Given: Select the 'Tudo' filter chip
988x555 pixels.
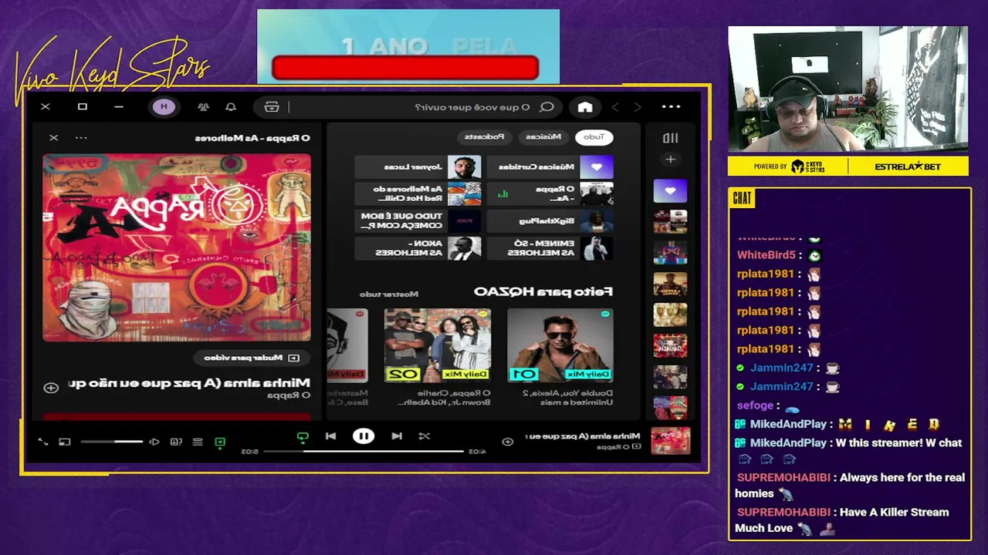Looking at the screenshot, I should pos(594,137).
